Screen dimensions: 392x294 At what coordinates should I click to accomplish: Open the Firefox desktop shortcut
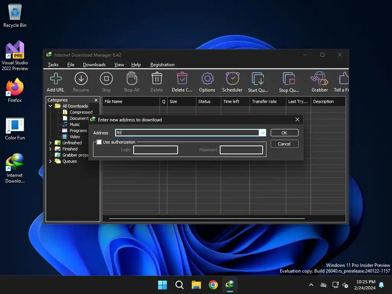click(x=15, y=90)
